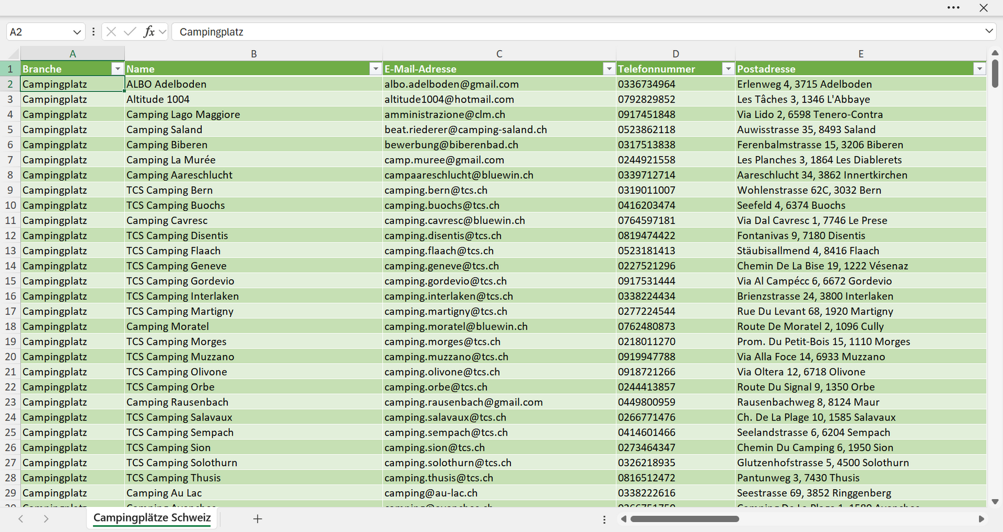Select cell camping.moratel@bluewin.ch
Screen dimensions: 1003x532
(x=499, y=326)
